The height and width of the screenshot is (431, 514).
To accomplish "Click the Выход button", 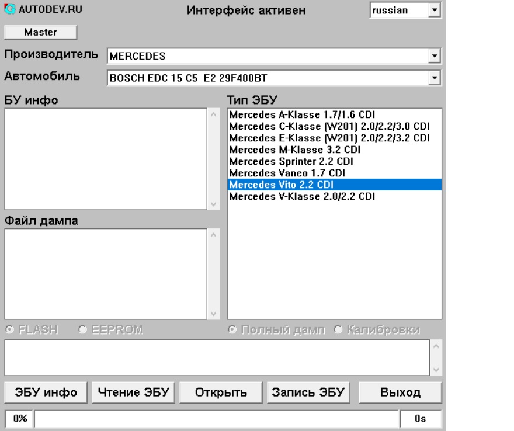I will 400,392.
